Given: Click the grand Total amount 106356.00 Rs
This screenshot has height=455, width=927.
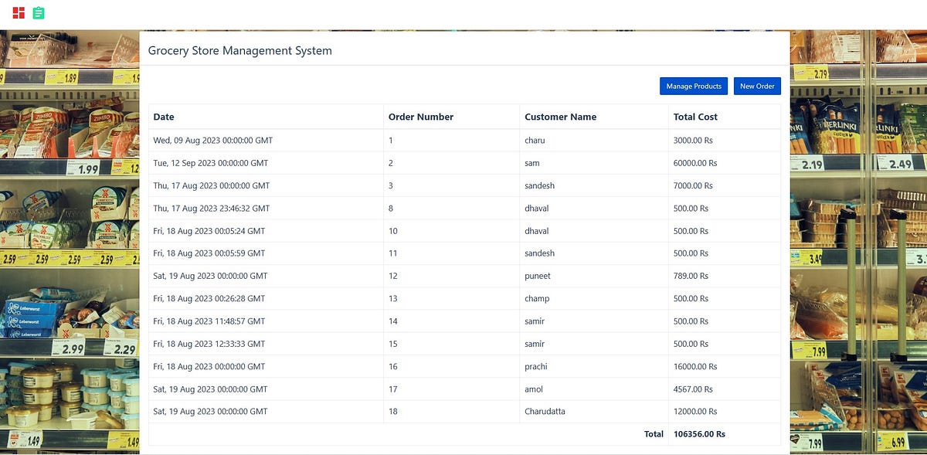Looking at the screenshot, I should (x=698, y=433).
